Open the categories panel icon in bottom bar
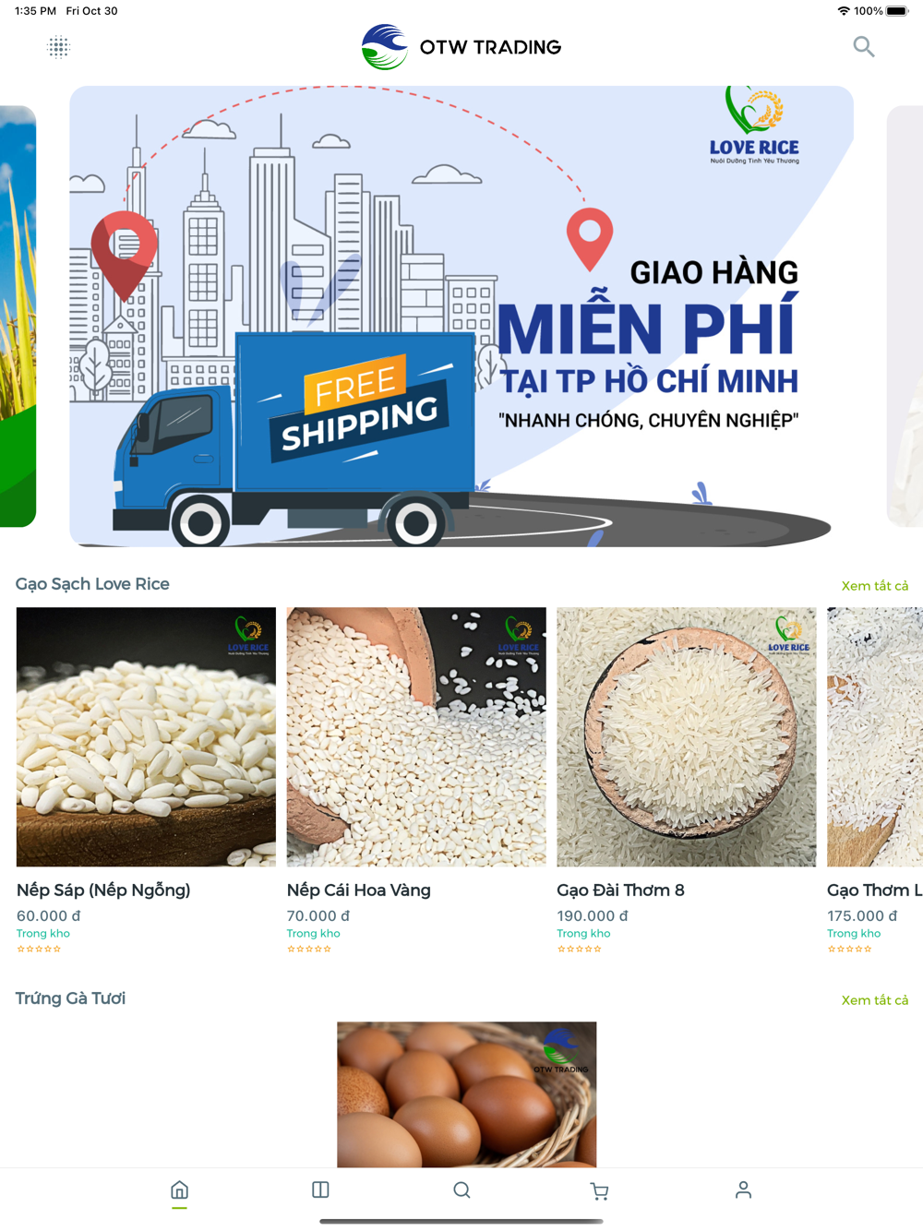Screen dimensions: 923x1231 coord(320,1190)
